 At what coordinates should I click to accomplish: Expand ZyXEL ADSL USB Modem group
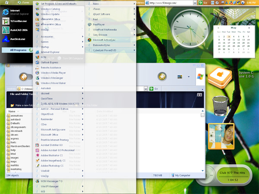60,104
